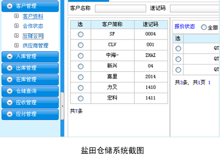Expand the 入库管理 section chevron
220x158 pixels.
(10, 57)
